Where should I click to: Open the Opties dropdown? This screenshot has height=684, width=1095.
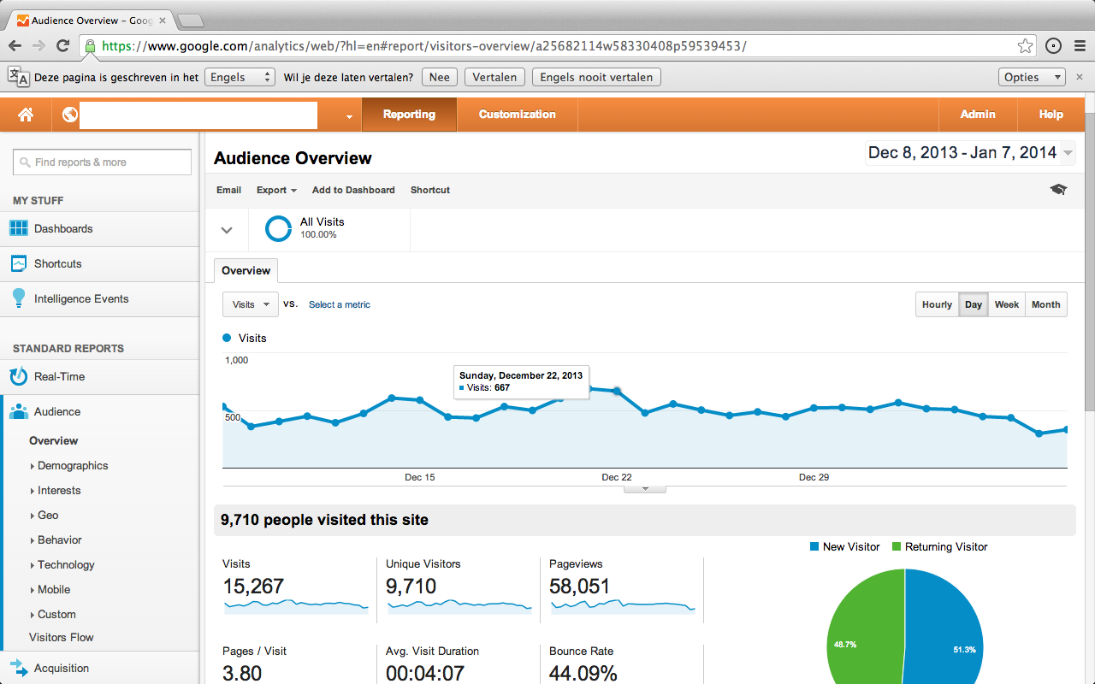[x=1032, y=77]
